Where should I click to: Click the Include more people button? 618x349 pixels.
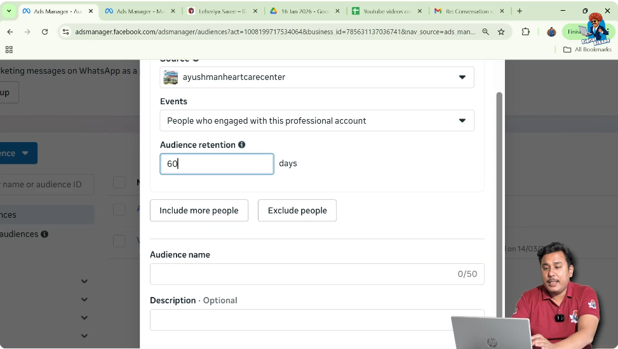[199, 210]
